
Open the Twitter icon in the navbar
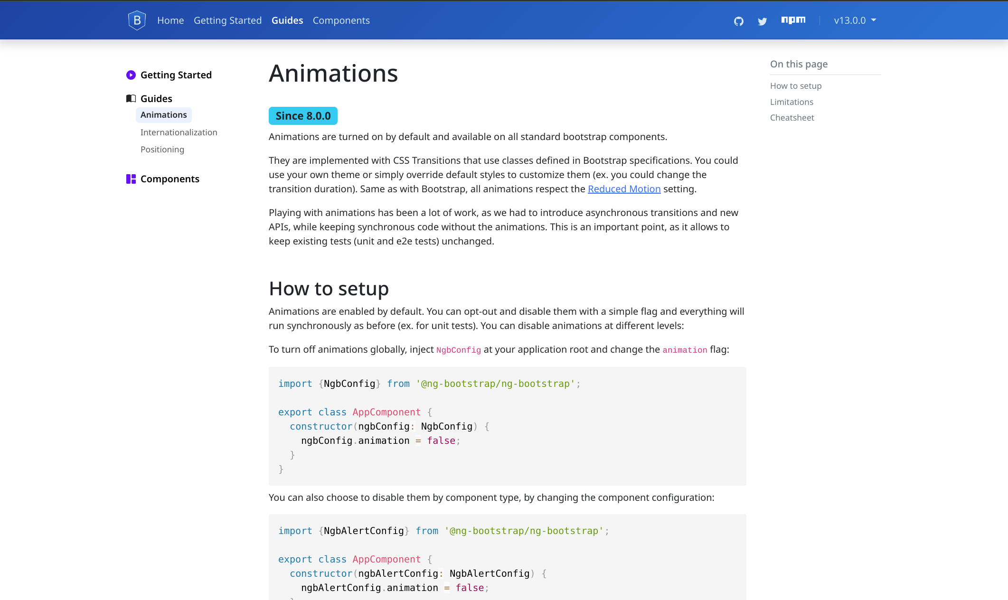pyautogui.click(x=763, y=21)
